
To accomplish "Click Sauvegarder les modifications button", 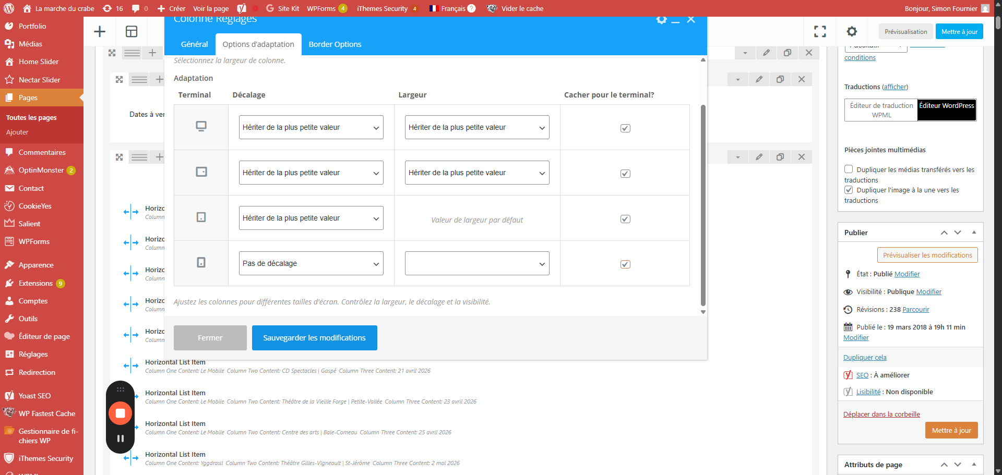I will pyautogui.click(x=314, y=338).
